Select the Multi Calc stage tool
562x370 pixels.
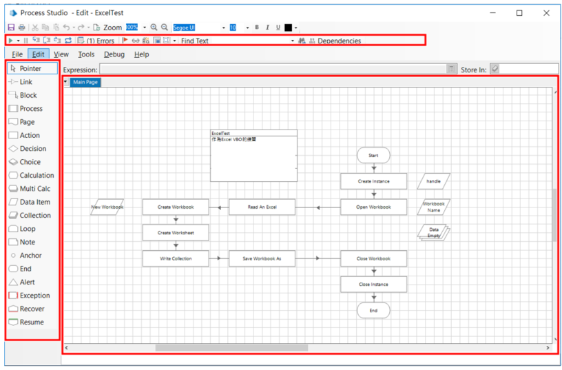(x=32, y=189)
